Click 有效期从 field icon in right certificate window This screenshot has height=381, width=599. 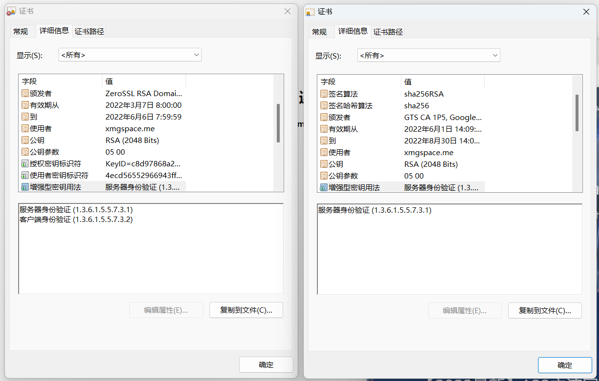point(324,129)
